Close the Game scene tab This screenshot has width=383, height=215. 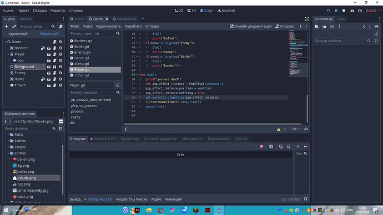[x=107, y=19]
